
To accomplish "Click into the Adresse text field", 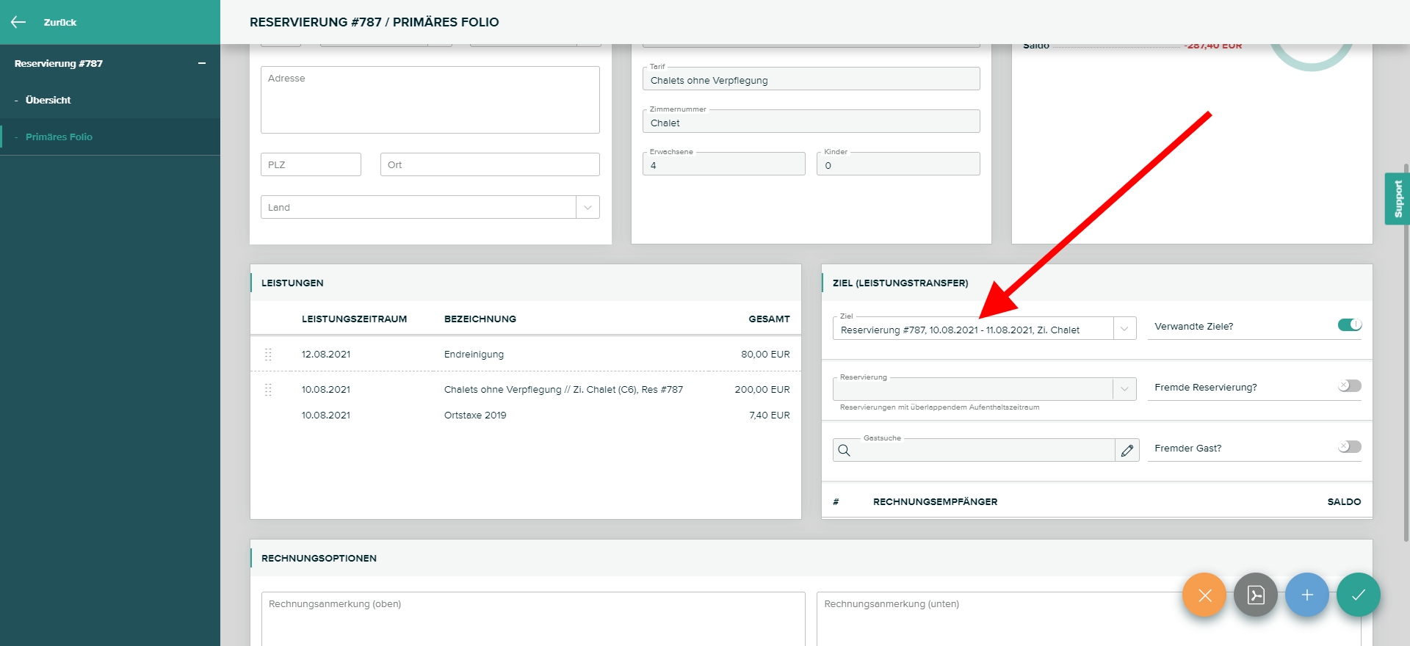I will (x=430, y=101).
